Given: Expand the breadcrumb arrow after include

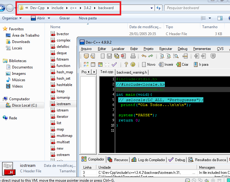Looking at the screenshot, I should 67,8.
